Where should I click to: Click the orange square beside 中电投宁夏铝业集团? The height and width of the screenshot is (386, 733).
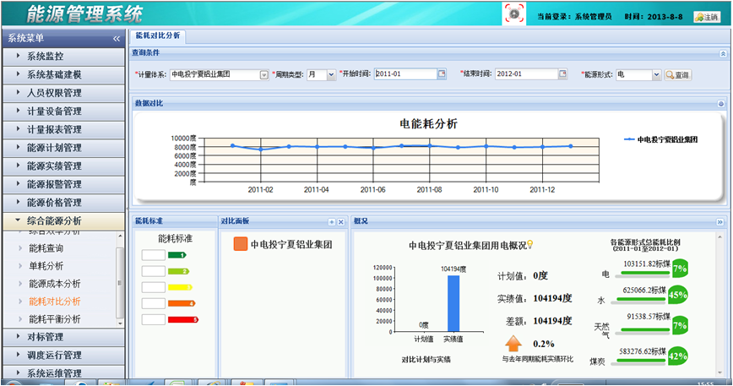240,245
